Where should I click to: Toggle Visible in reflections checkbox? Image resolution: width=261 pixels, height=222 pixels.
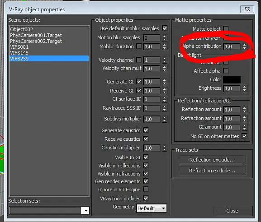point(146,166)
